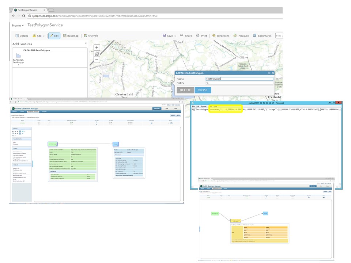Select the EAPALINS.TestPolygon feature template
The width and height of the screenshot is (351, 263).
(18, 59)
